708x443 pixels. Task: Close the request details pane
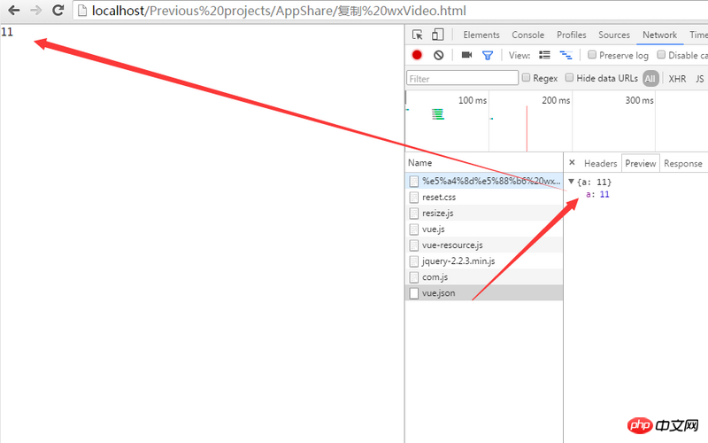[x=572, y=163]
